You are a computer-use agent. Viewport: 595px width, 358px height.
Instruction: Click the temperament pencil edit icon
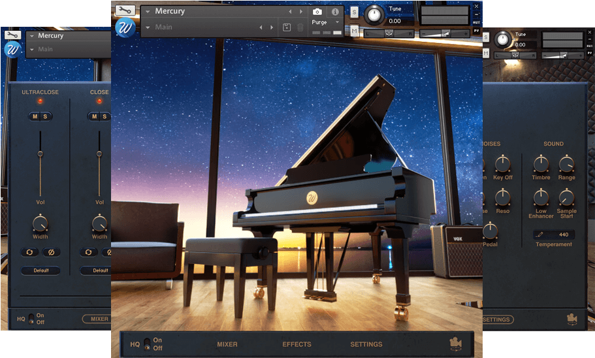pos(540,235)
